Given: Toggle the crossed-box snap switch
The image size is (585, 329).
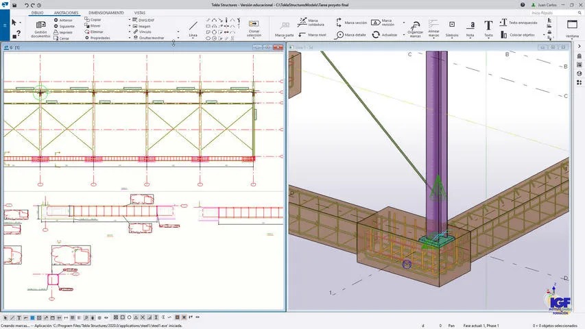Looking at the screenshot, I should pyautogui.click(x=116, y=317).
